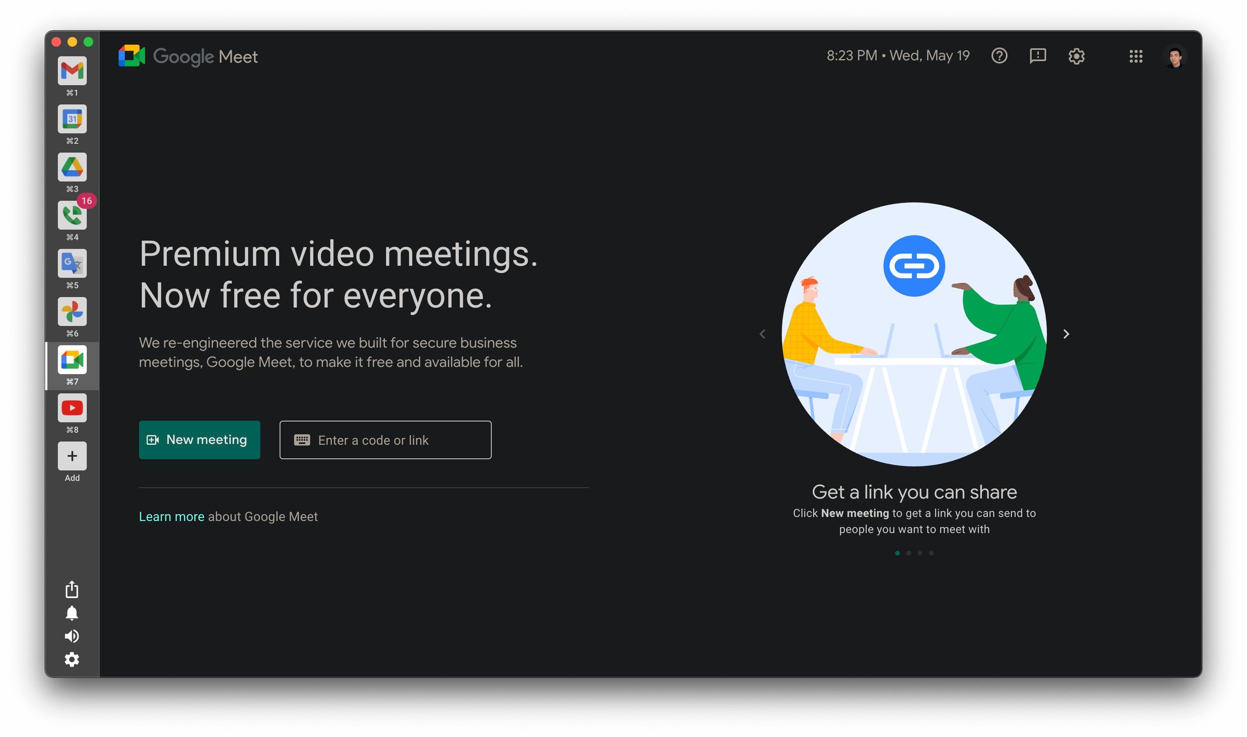The width and height of the screenshot is (1247, 737).
Task: Click Gmail icon in sidebar
Action: coord(72,70)
